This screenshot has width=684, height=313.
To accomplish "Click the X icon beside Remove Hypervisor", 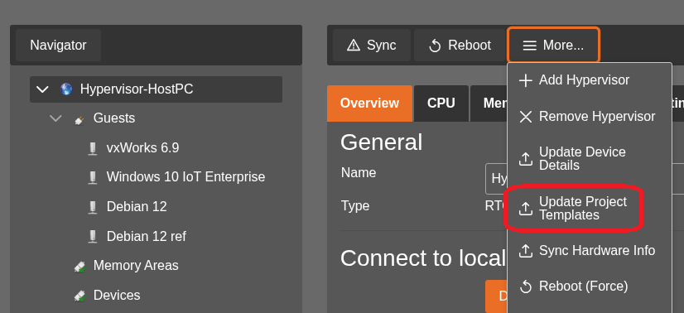I will click(526, 117).
